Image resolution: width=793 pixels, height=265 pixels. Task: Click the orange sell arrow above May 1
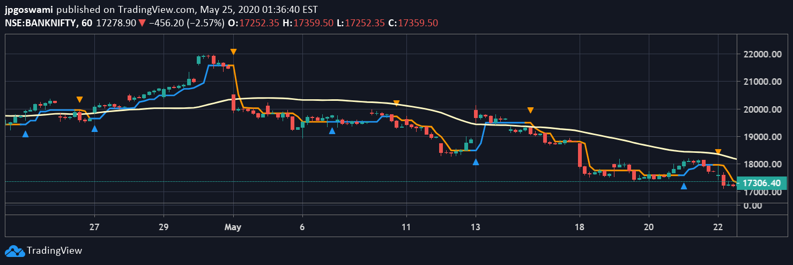pyautogui.click(x=233, y=52)
